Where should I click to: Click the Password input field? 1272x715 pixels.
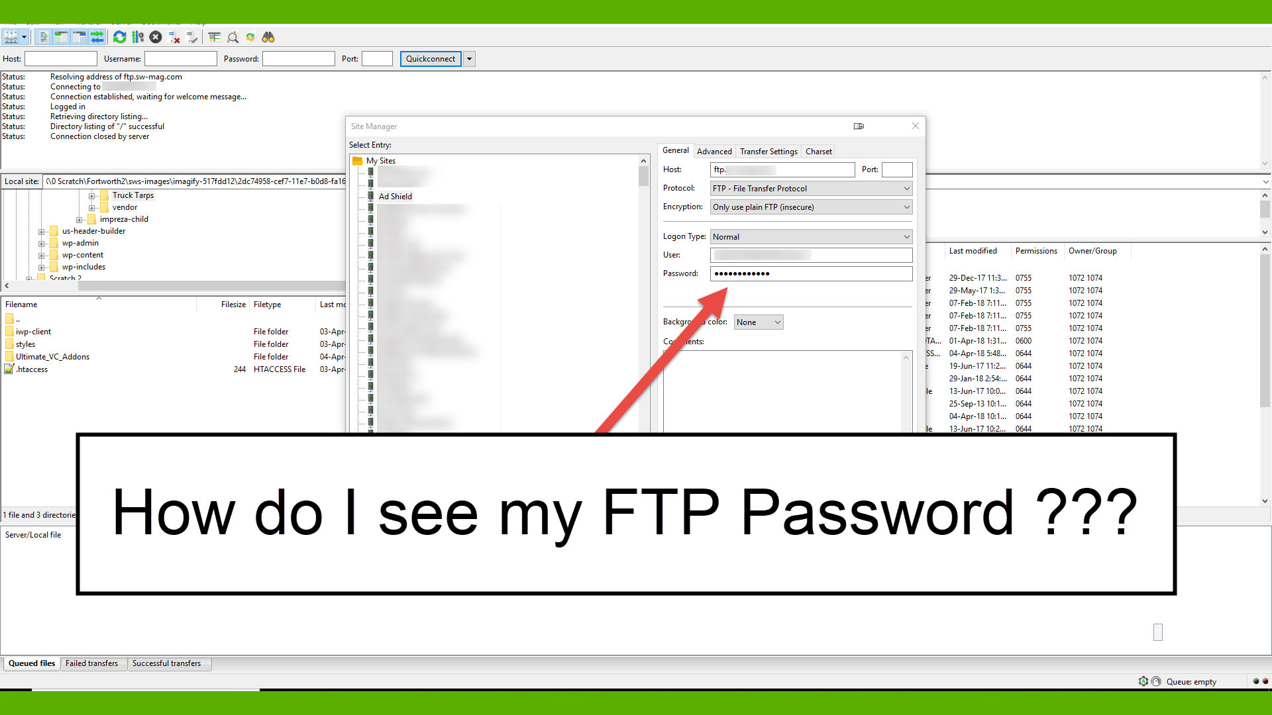pos(811,273)
